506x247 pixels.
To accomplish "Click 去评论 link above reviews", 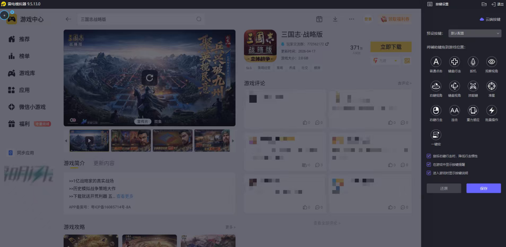I will pos(404,83).
